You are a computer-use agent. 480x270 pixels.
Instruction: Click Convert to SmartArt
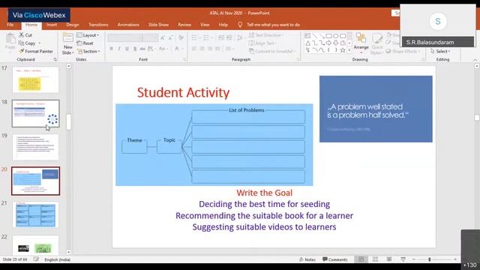pyautogui.click(x=271, y=51)
